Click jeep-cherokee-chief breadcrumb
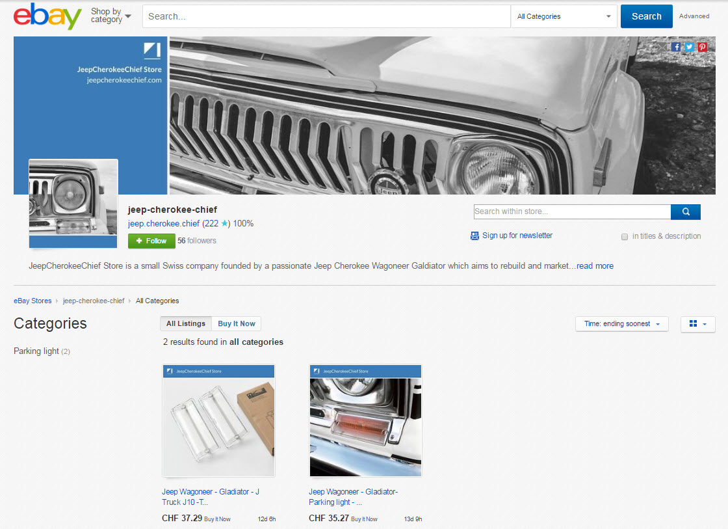This screenshot has width=728, height=529. [94, 301]
